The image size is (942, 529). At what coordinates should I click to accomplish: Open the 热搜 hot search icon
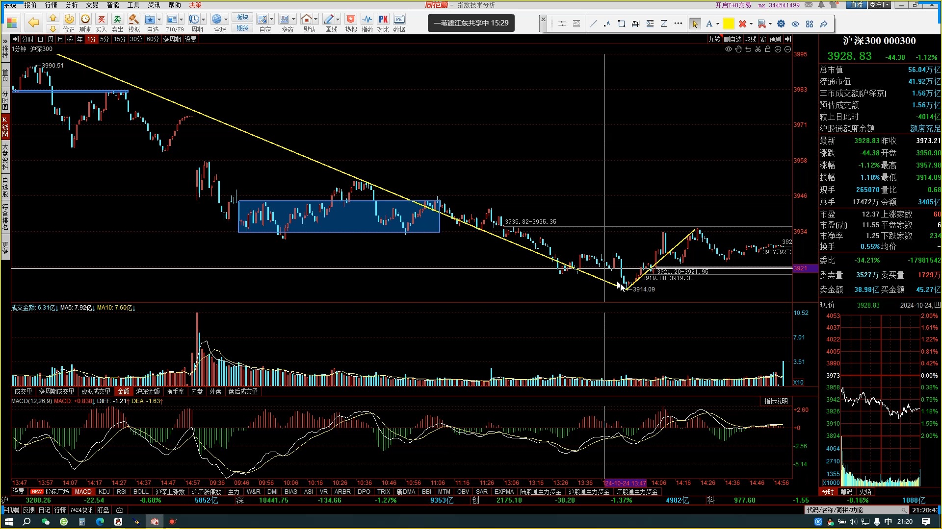[351, 23]
